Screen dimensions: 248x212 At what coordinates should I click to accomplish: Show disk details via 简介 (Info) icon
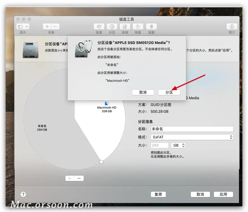231,26
